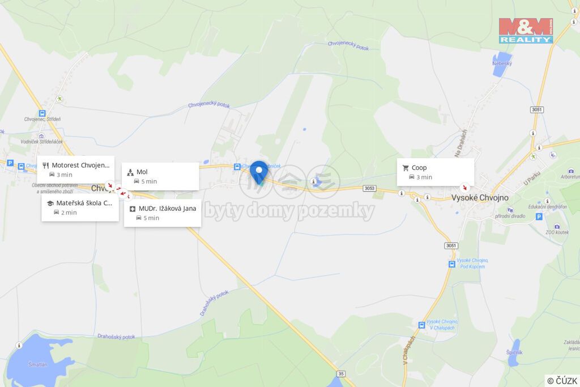The height and width of the screenshot is (387, 580).
Task: Click the Nebeský pond label
Action: click(x=502, y=63)
